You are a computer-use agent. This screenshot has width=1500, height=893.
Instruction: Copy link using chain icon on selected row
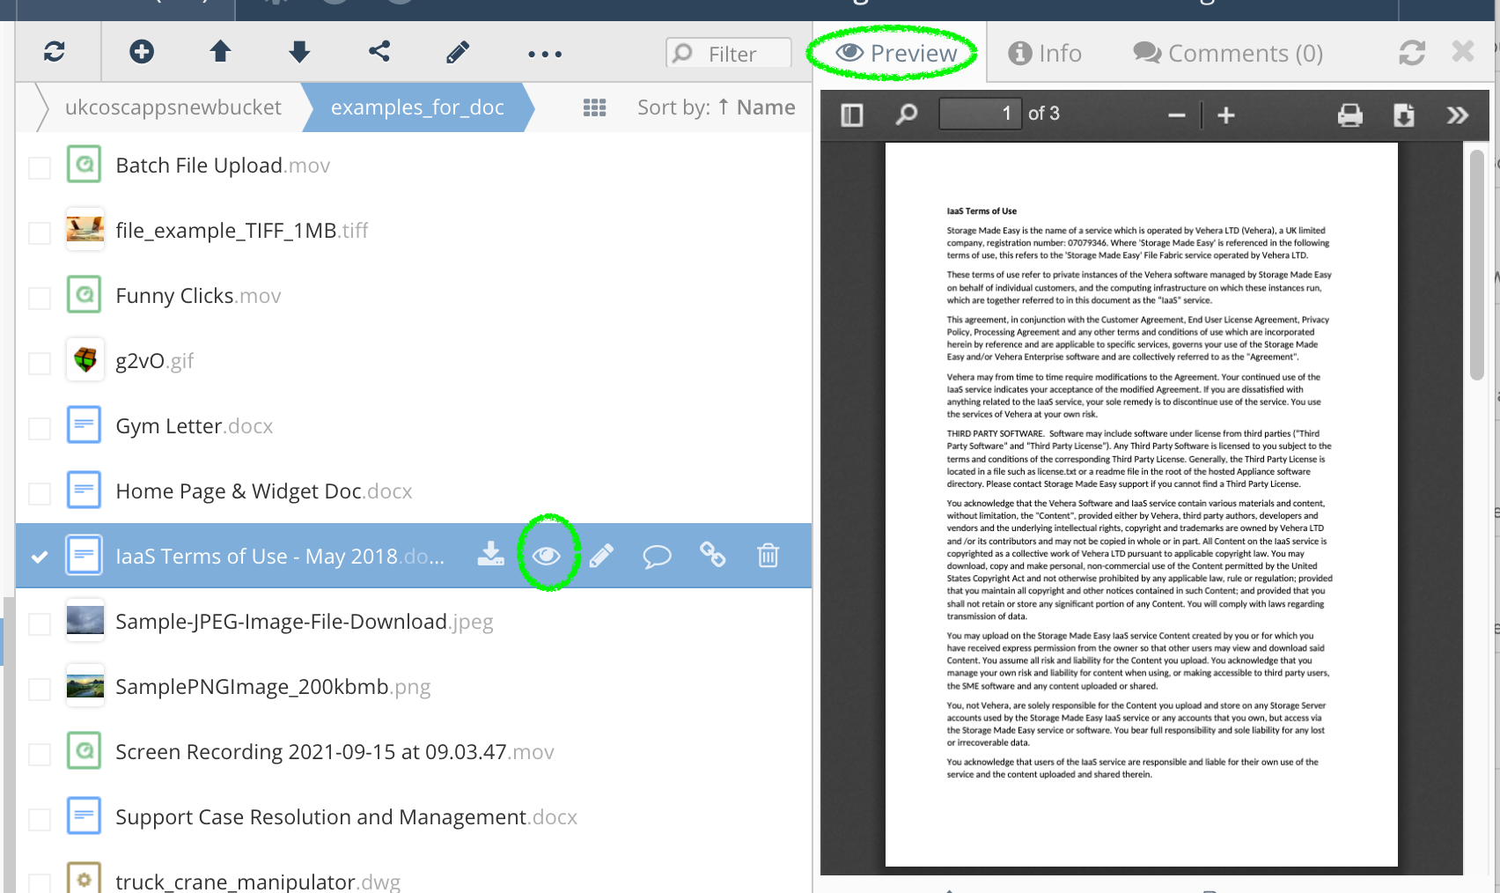(x=712, y=555)
